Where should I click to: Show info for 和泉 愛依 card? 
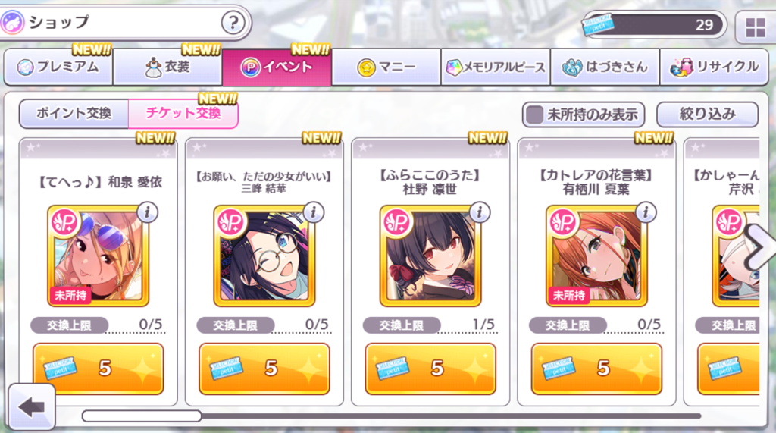point(147,212)
